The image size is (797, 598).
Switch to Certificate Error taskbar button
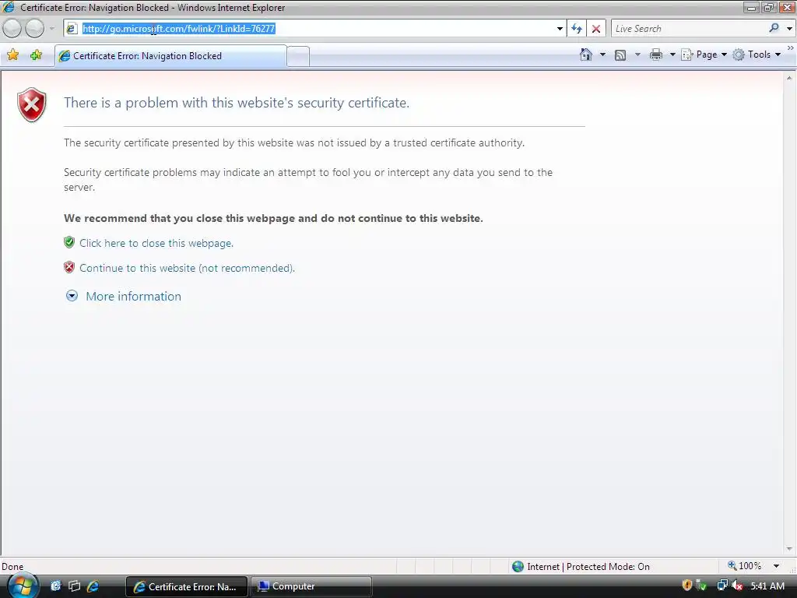(x=186, y=586)
